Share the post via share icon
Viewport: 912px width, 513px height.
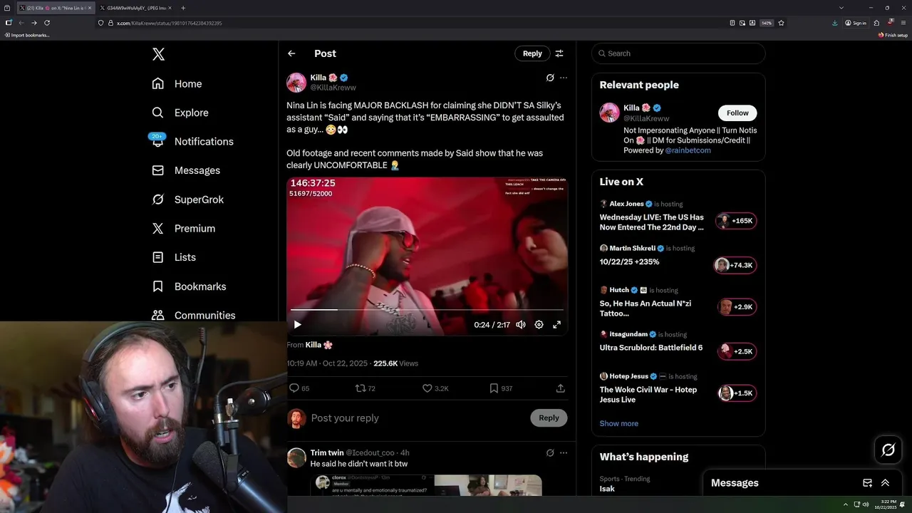pyautogui.click(x=561, y=388)
